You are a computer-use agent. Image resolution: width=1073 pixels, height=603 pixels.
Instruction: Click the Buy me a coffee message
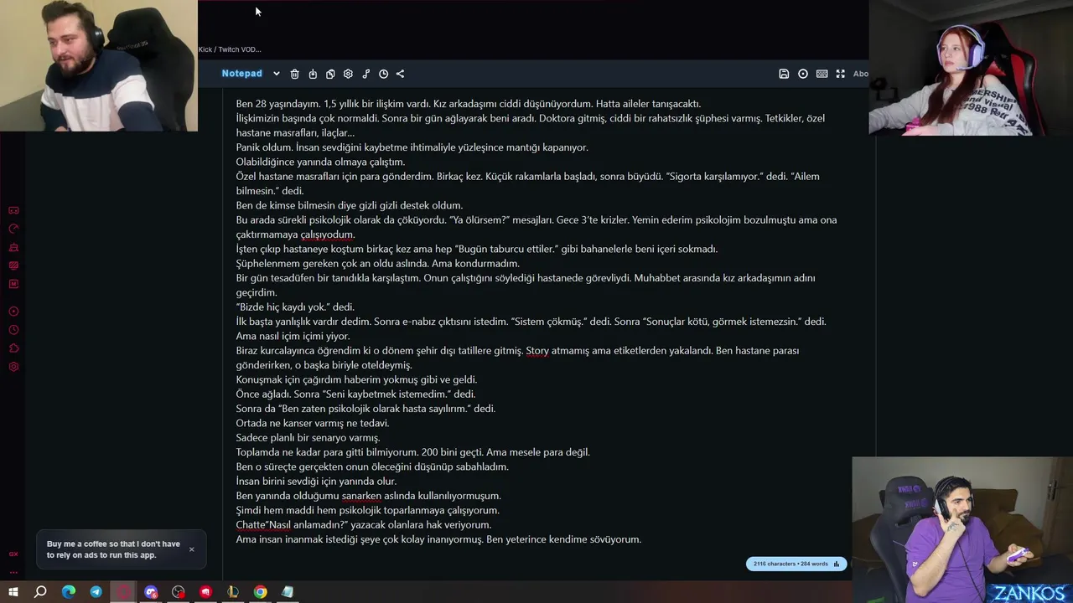click(x=113, y=549)
